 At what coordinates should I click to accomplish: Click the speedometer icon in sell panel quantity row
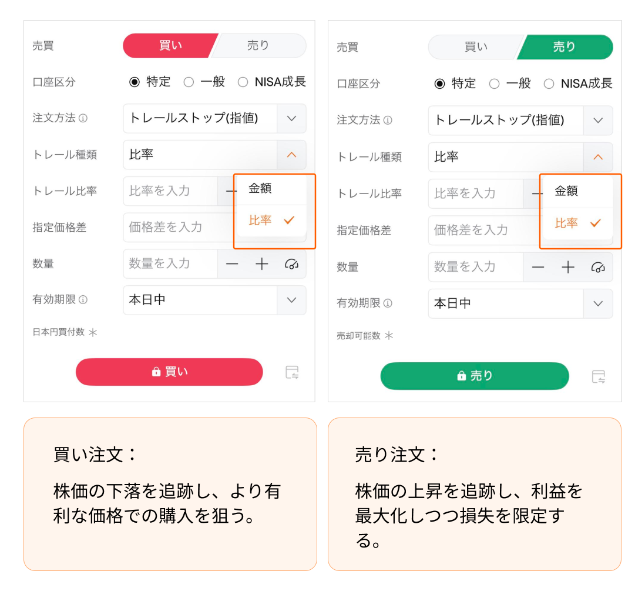coord(597,268)
